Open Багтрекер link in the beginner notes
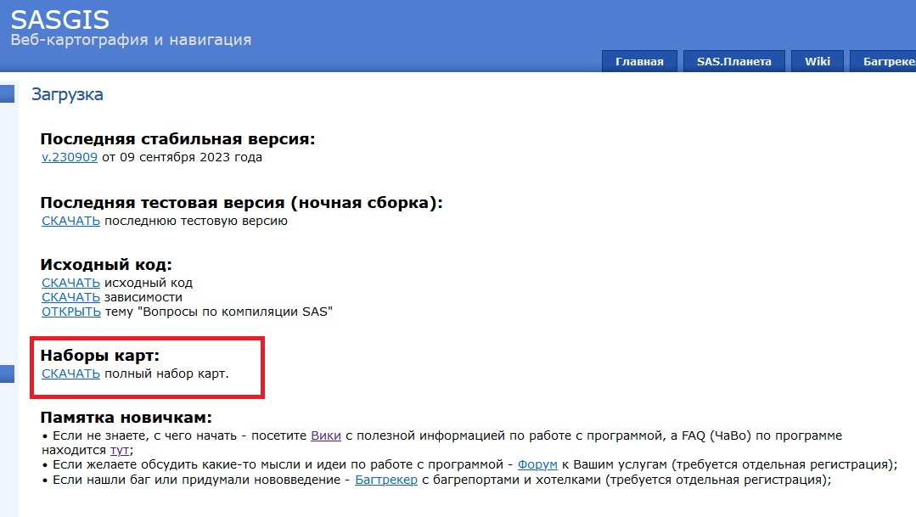The height and width of the screenshot is (517, 916). point(386,480)
